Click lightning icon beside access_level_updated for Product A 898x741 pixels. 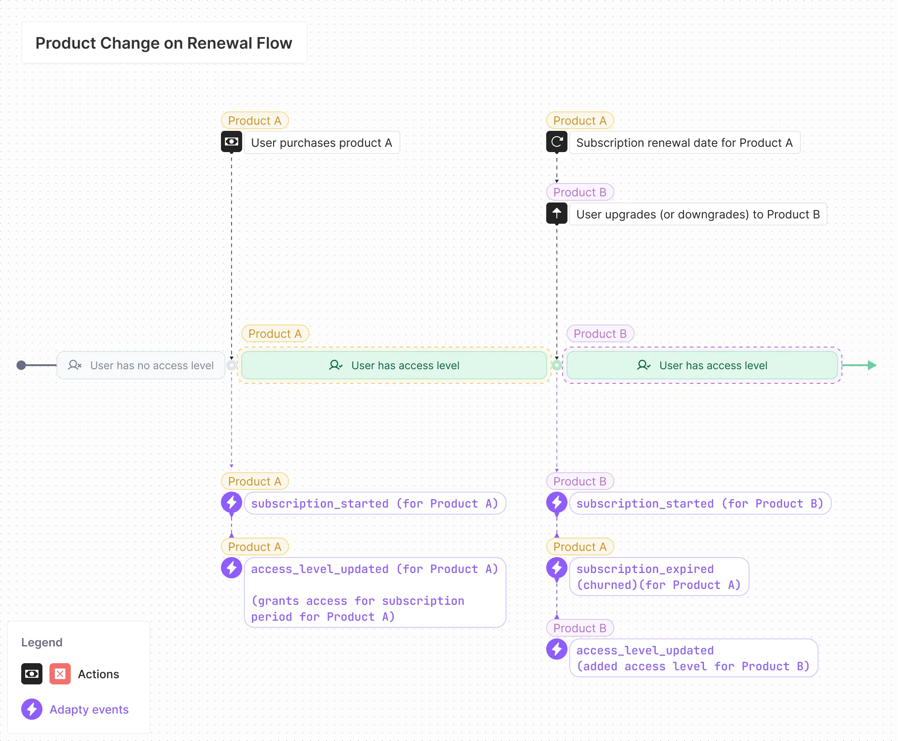[x=231, y=568]
